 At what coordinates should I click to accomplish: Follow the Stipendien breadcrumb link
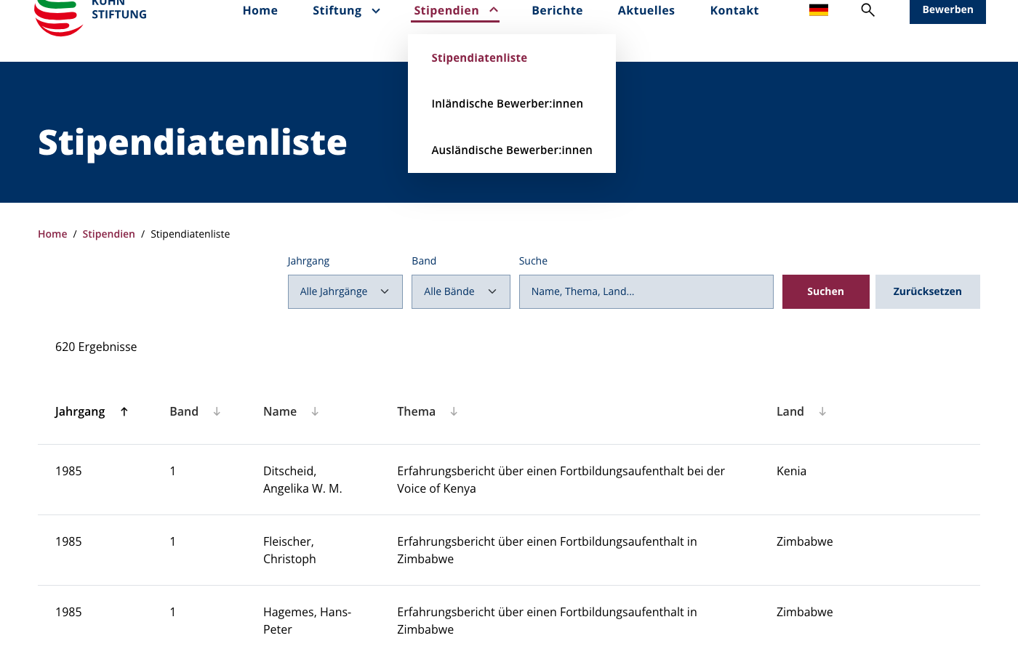point(108,234)
